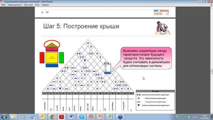The width and height of the screenshot is (213, 120).
Task: Click Положительная корреляция legend text
Action: [155, 98]
